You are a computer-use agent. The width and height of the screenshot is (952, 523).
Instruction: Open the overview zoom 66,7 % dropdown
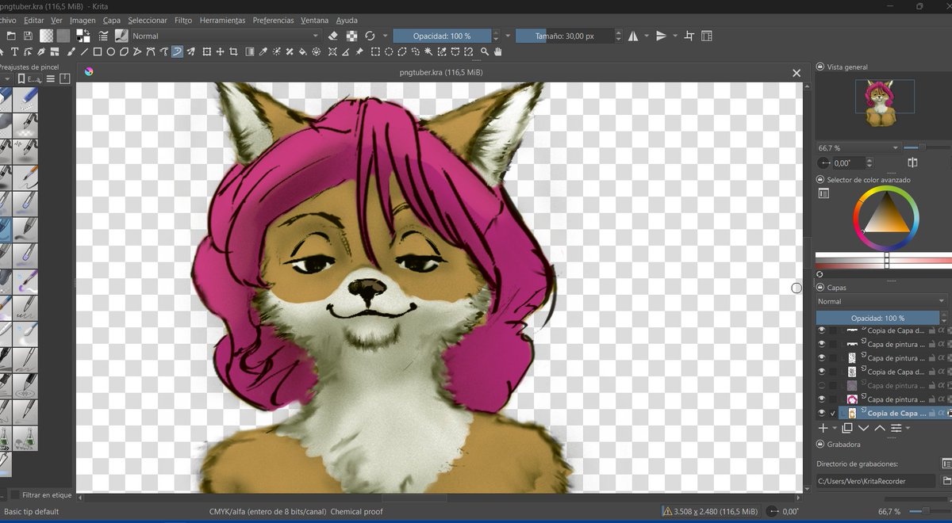[858, 147]
